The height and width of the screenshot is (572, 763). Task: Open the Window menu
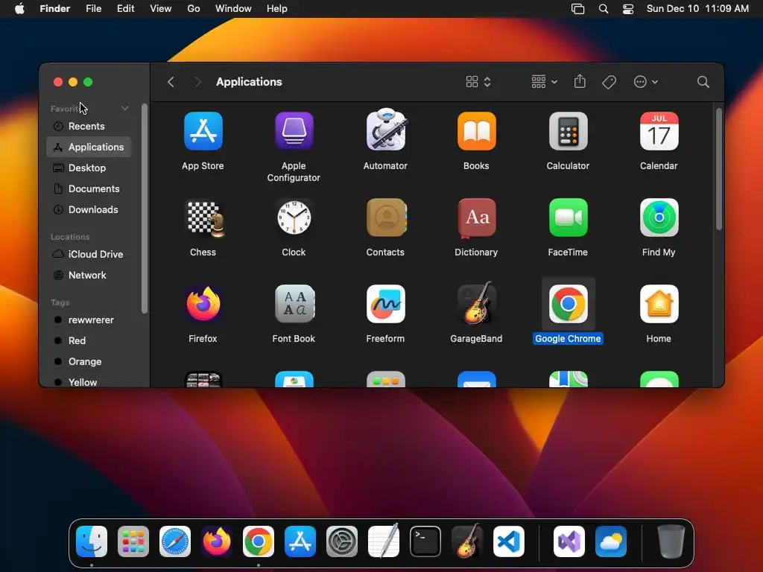233,9
